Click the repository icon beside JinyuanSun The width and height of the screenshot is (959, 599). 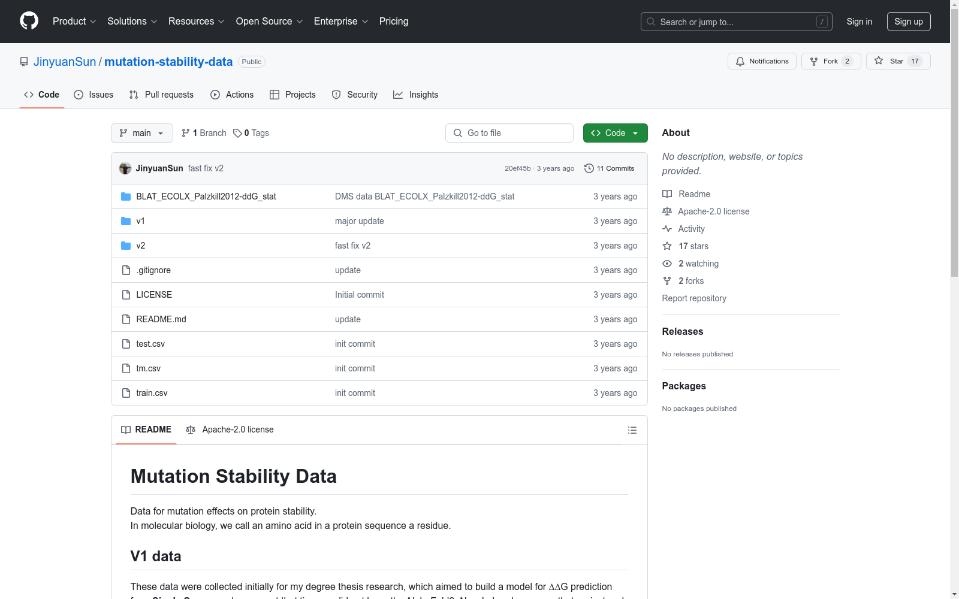point(24,62)
